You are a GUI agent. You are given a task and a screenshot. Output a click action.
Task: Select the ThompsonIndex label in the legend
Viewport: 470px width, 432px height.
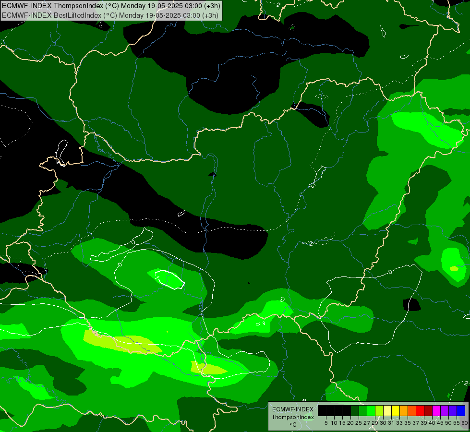(293, 417)
